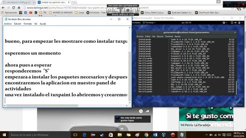Click the Chrome address bar URL

tap(87, 8)
